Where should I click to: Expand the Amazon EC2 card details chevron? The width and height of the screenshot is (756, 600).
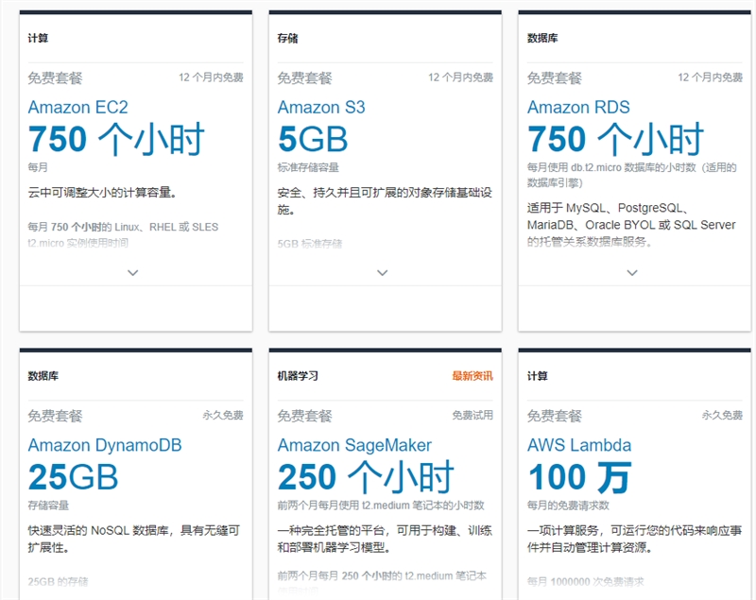coord(132,273)
